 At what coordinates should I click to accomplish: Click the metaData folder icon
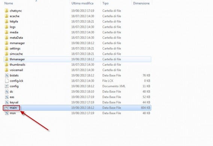point(6,38)
